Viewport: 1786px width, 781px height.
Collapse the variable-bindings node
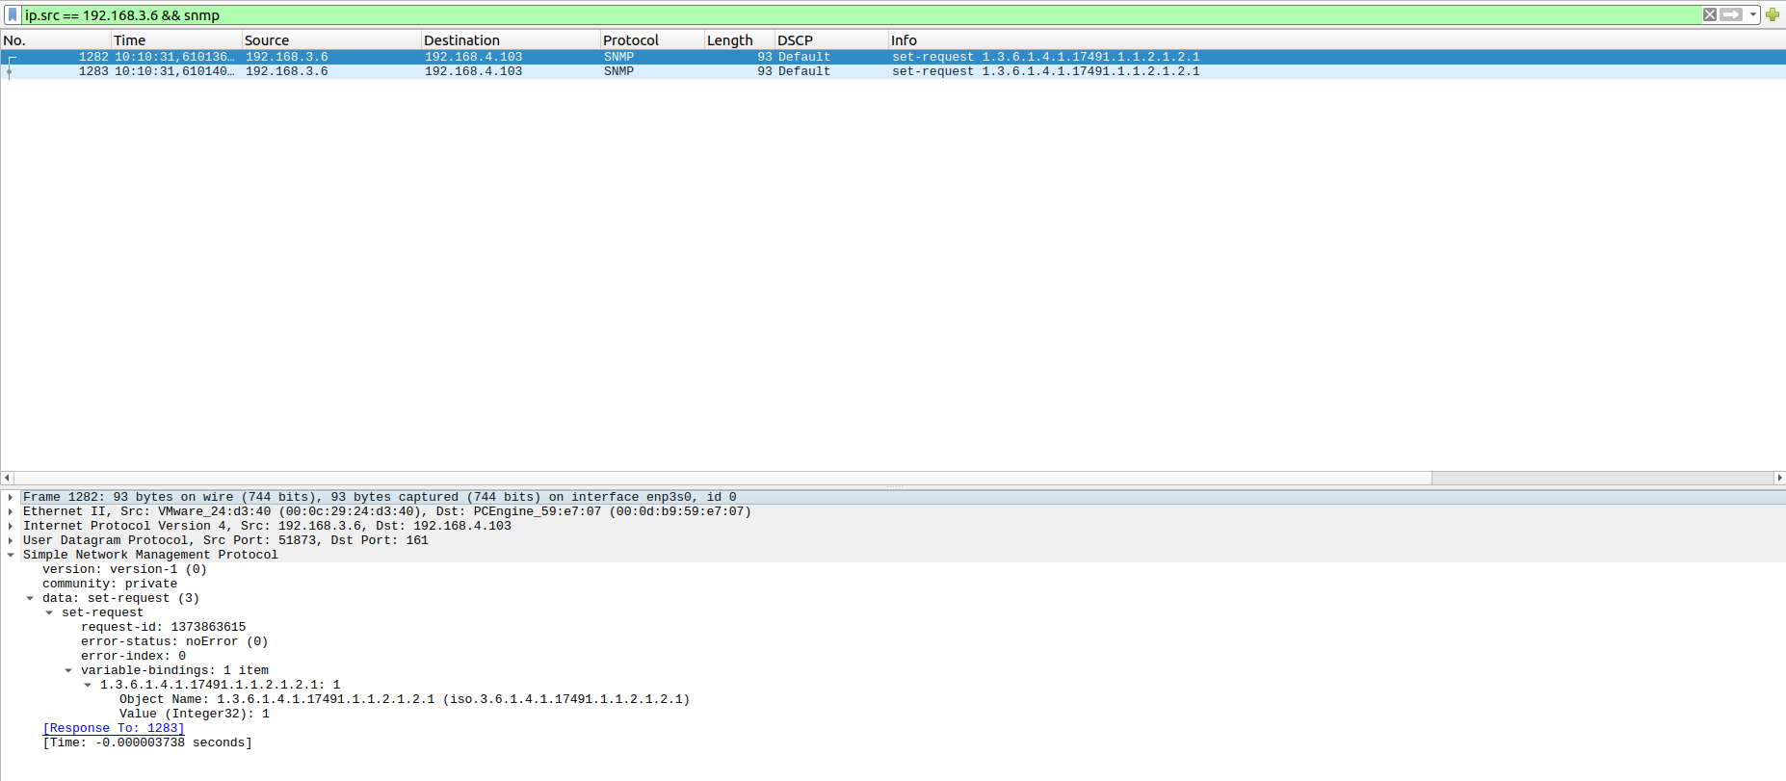[x=68, y=670]
